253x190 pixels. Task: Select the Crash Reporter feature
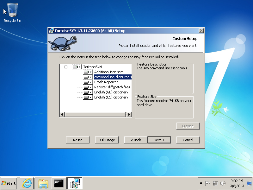click(106, 82)
